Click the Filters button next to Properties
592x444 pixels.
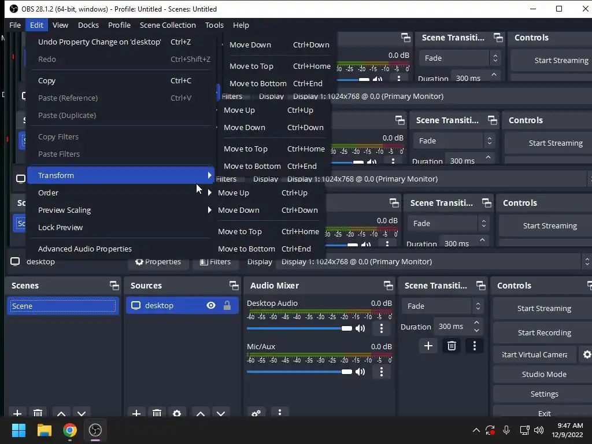pyautogui.click(x=215, y=262)
